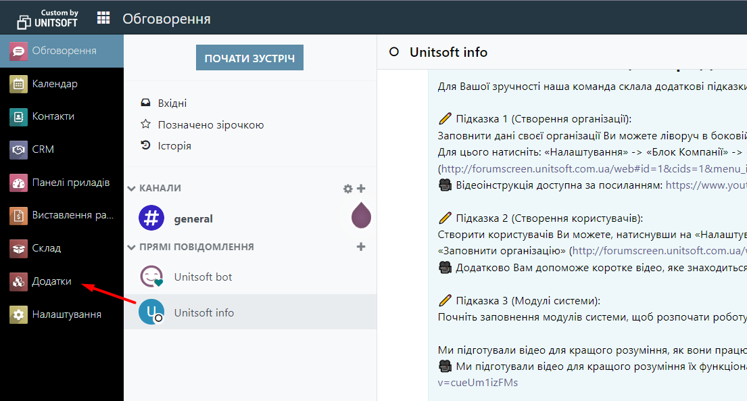
Task: Click the CRM handshake icon
Action: [x=18, y=149]
